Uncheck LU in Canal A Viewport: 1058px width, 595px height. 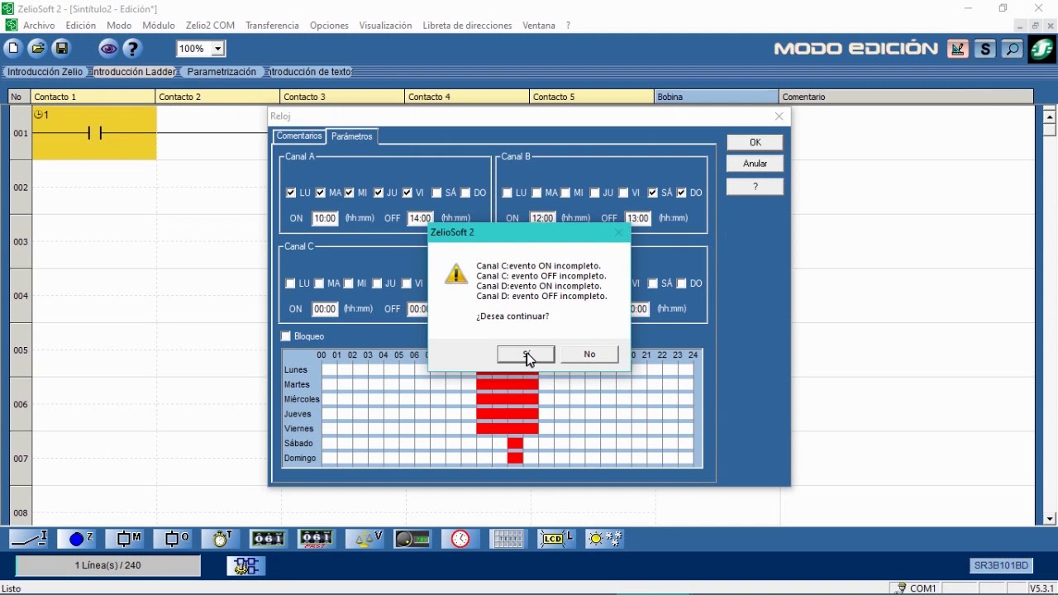(291, 193)
